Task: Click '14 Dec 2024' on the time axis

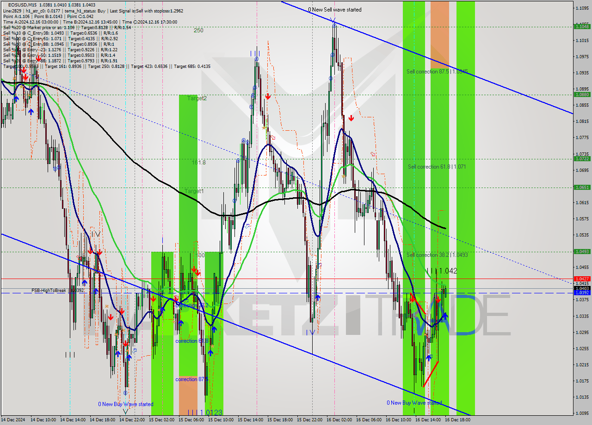Action: (x=14, y=420)
